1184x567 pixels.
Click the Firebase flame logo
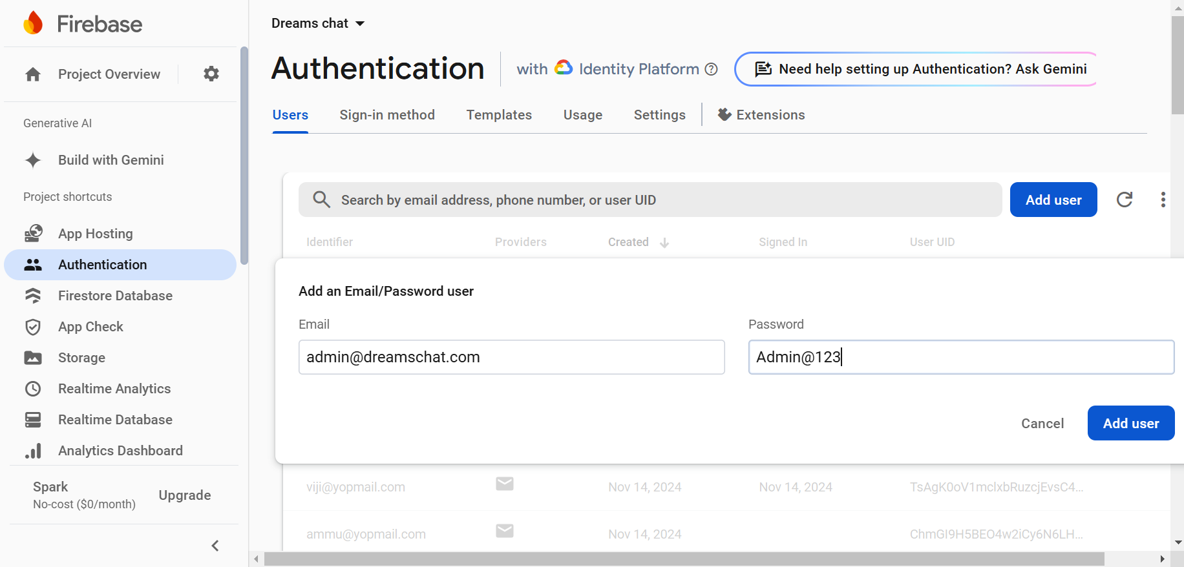33,23
